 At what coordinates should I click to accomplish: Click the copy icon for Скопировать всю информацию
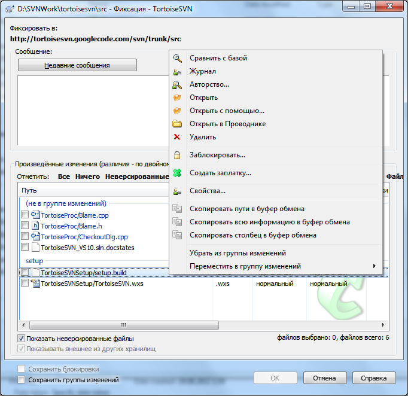[x=178, y=222]
